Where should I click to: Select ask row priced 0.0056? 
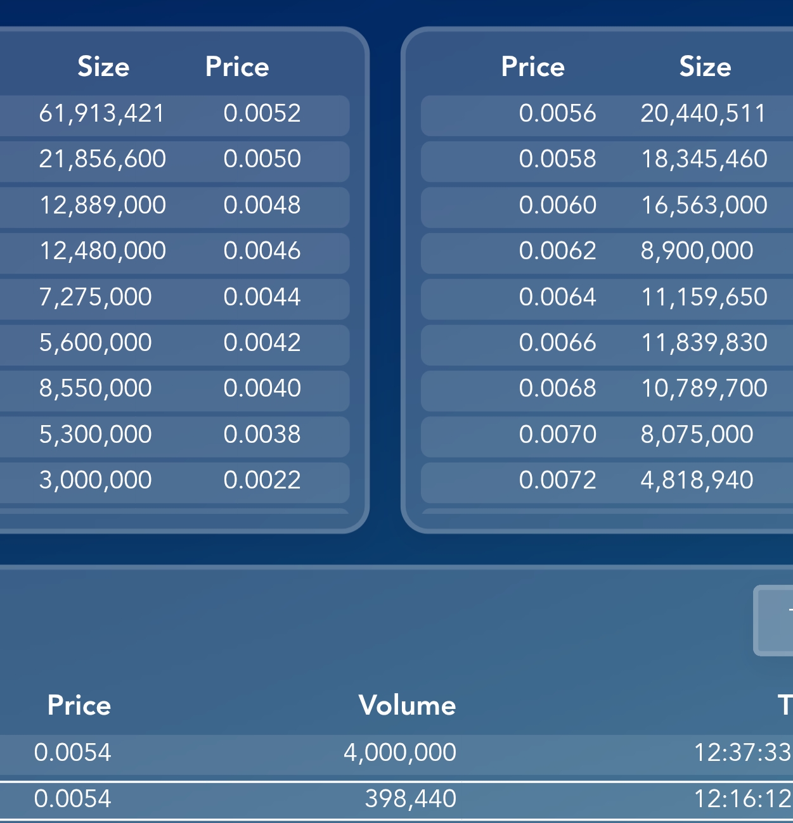pyautogui.click(x=607, y=116)
